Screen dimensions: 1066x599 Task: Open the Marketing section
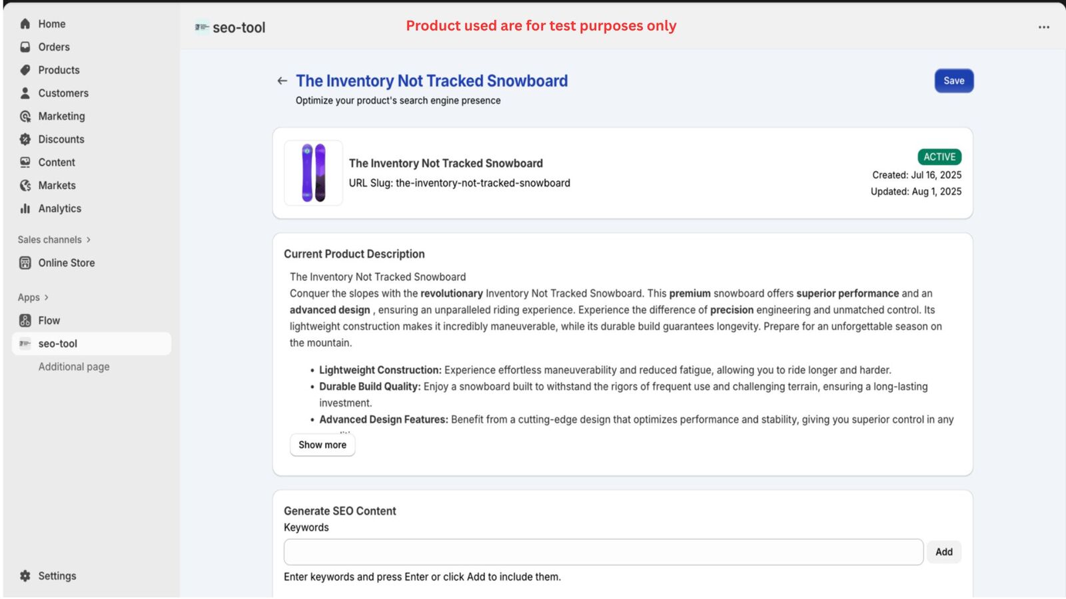point(25,116)
